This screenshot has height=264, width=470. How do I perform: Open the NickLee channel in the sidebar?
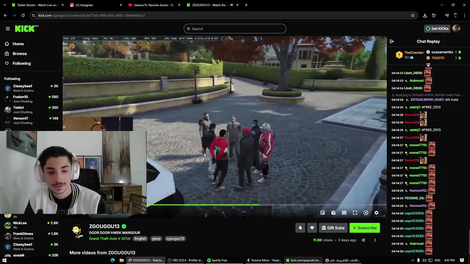point(31,225)
